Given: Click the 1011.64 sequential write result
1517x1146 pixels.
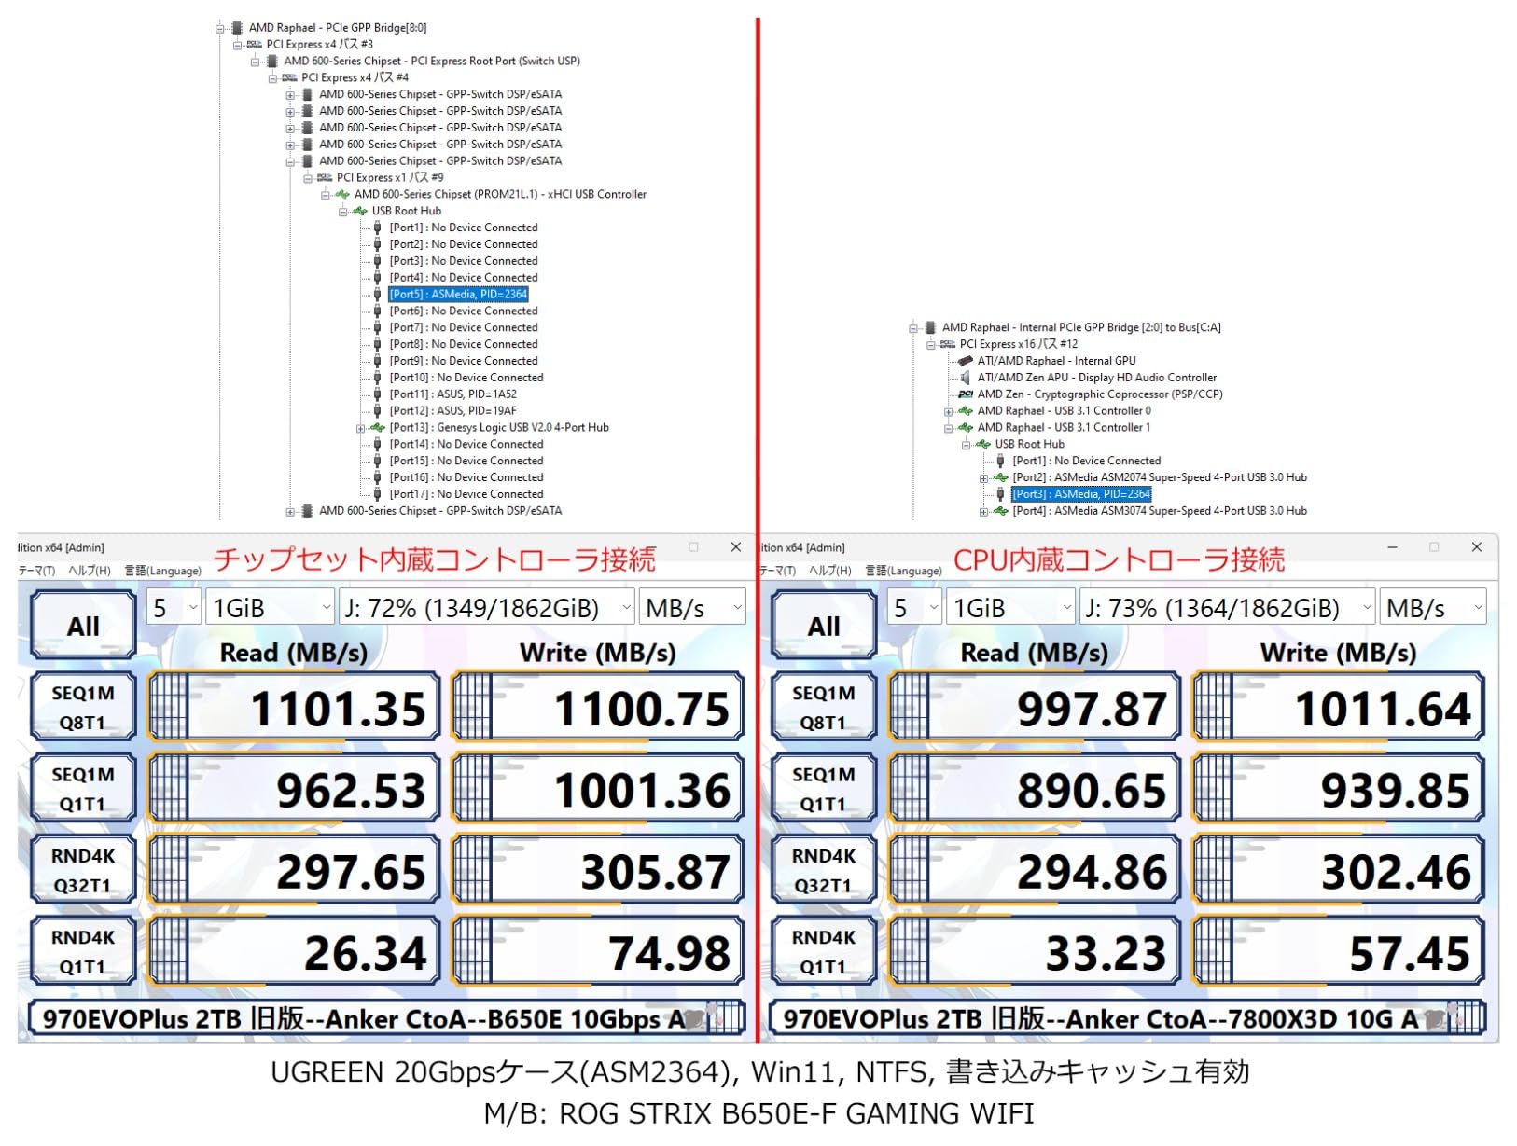Looking at the screenshot, I should [x=1339, y=709].
